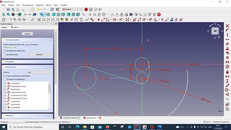Apply the Angle constraint tool

point(227,95)
